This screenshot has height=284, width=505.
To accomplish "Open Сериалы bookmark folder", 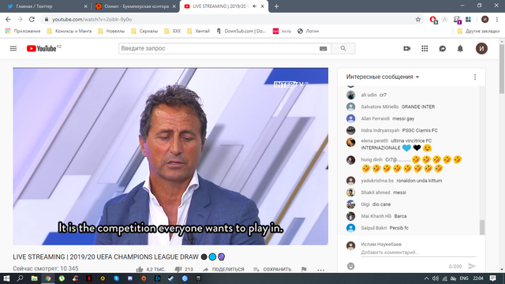I will 144,32.
